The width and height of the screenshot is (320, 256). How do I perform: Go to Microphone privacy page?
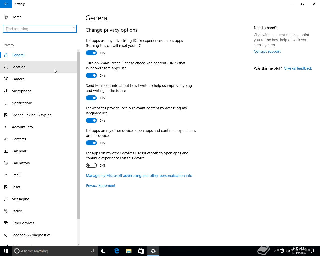[38, 91]
